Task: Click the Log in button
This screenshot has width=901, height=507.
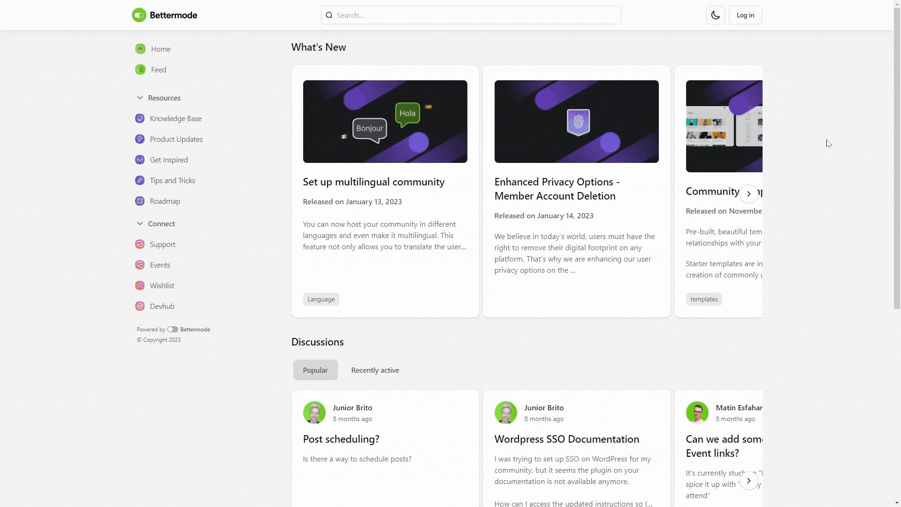Action: (745, 15)
